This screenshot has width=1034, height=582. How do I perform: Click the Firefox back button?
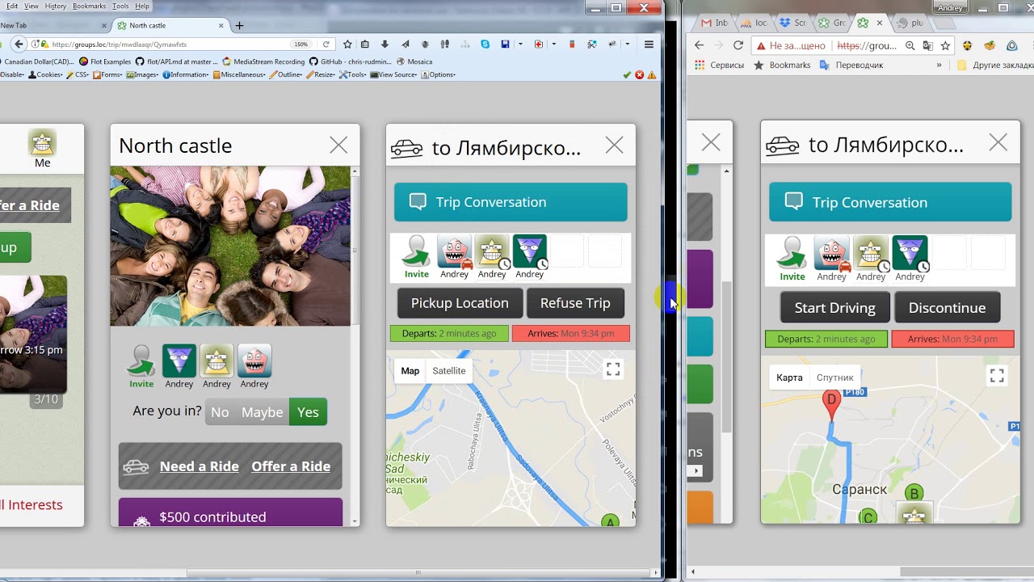click(19, 44)
